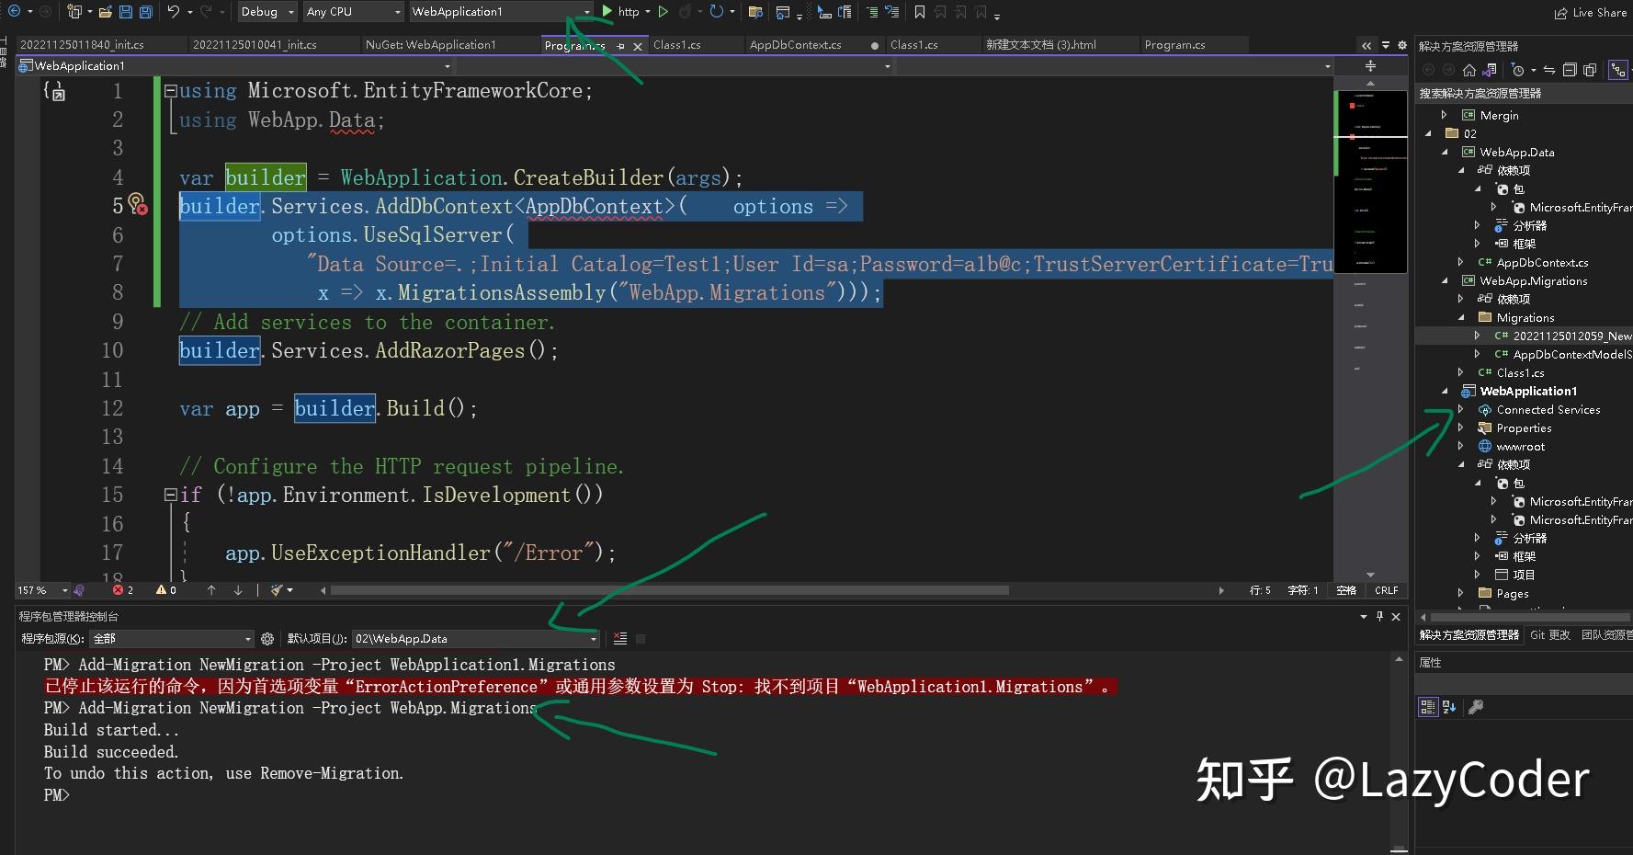Image resolution: width=1633 pixels, height=855 pixels.
Task: Click the pending changes filter clock icon
Action: [1518, 70]
